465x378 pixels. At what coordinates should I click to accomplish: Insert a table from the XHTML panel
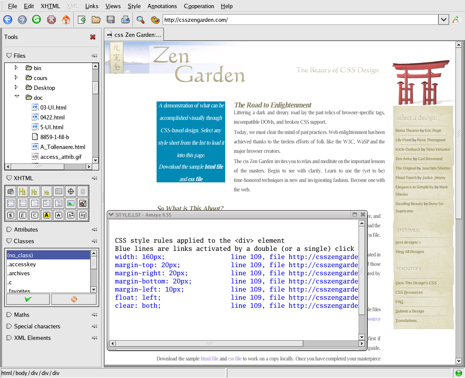pos(59,191)
